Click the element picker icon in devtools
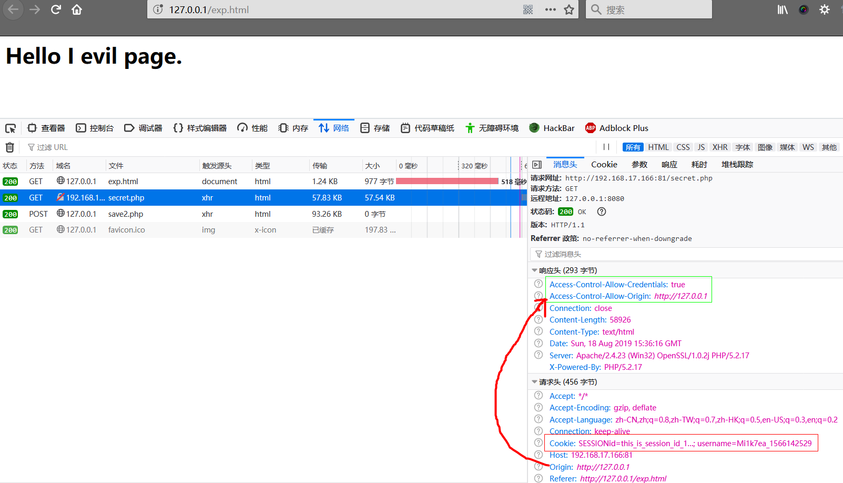Screen dimensions: 843x483 pos(11,128)
